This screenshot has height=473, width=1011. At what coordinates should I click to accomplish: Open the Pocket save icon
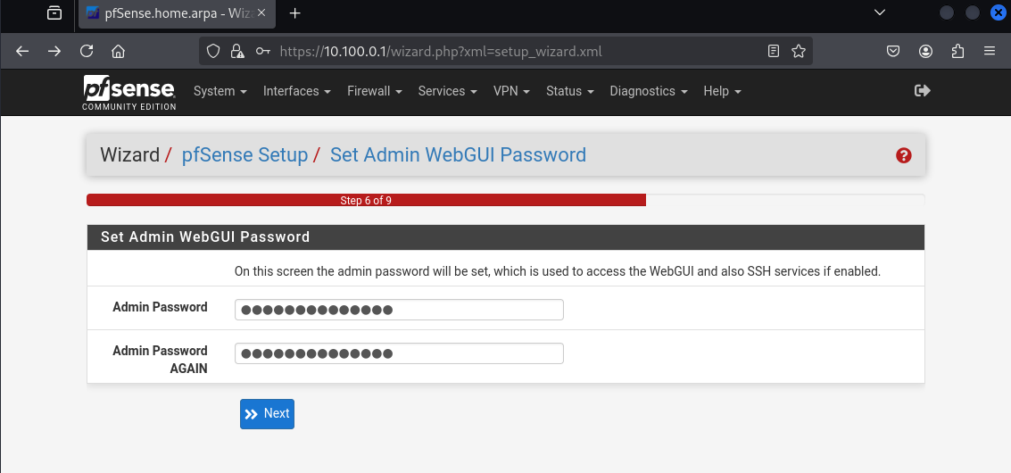(x=893, y=51)
